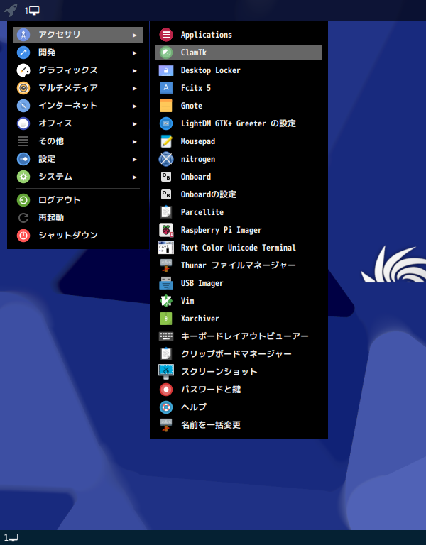Click the Vim green logo icon
The height and width of the screenshot is (545, 426).
pos(166,301)
